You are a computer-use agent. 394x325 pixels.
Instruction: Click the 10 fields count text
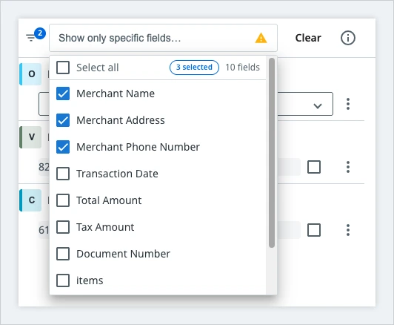[242, 68]
